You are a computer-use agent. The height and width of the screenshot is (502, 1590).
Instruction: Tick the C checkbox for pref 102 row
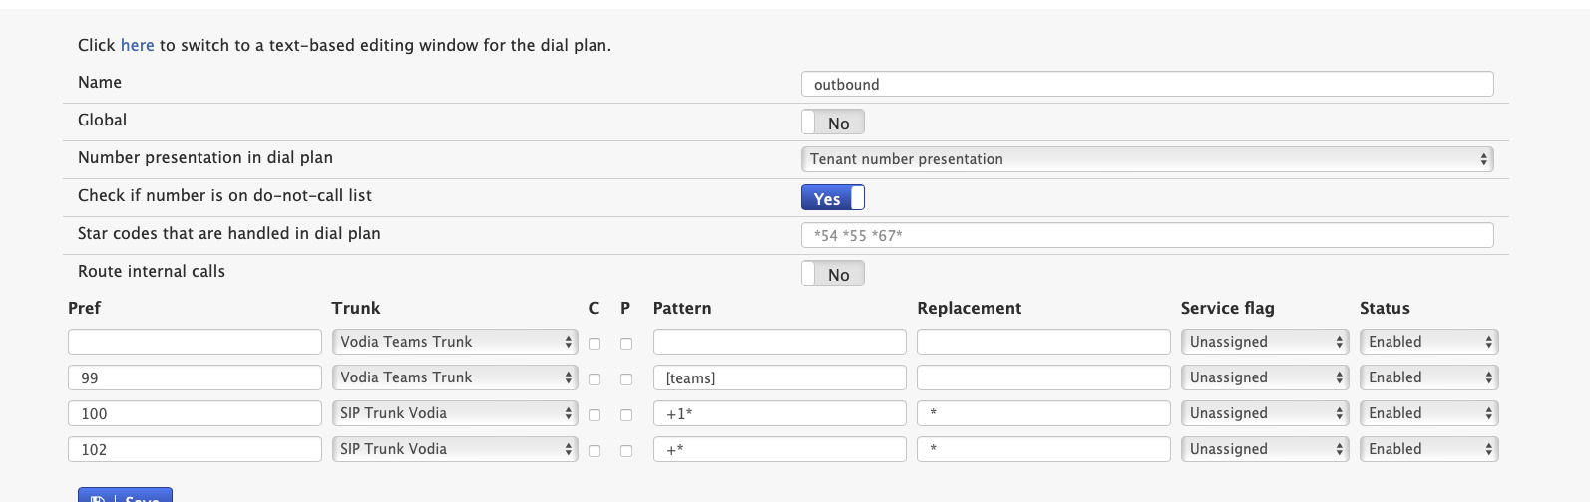point(595,451)
